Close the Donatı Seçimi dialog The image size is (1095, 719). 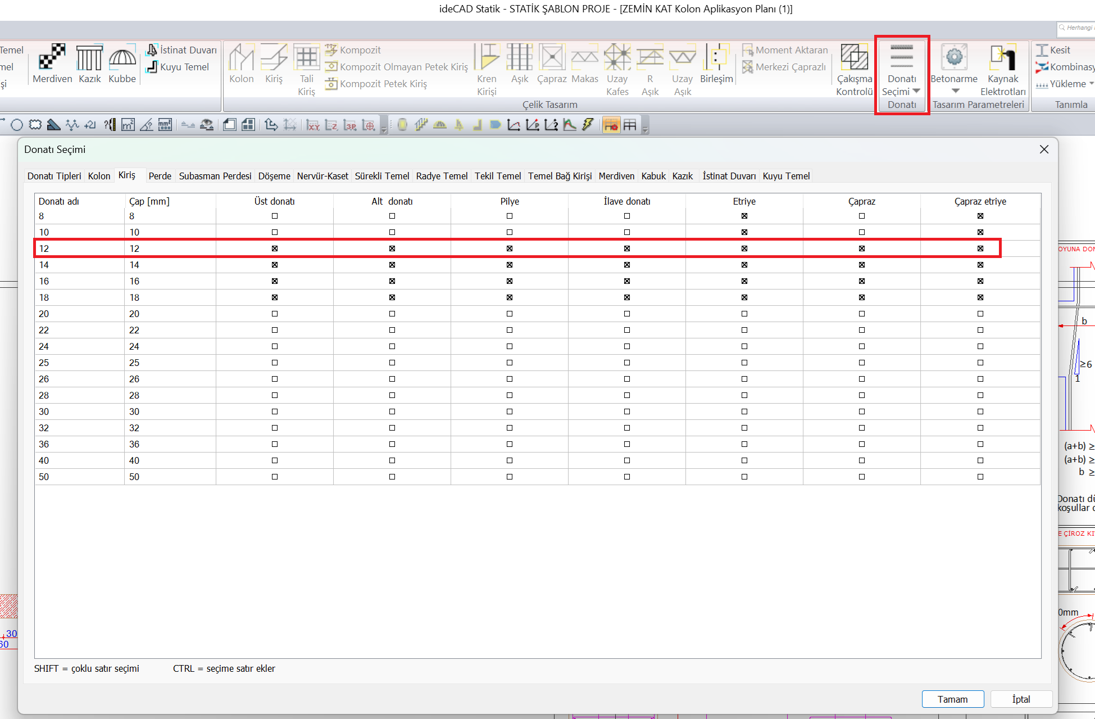(x=1044, y=149)
